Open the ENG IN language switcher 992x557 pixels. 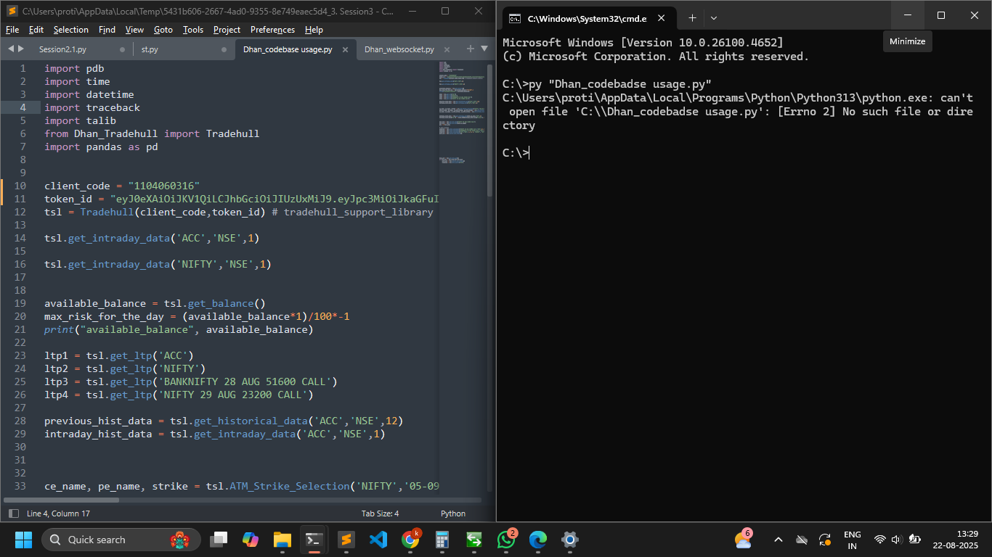tap(853, 540)
